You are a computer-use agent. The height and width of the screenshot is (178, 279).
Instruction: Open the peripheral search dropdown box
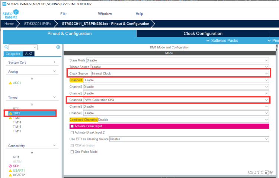click(x=23, y=47)
